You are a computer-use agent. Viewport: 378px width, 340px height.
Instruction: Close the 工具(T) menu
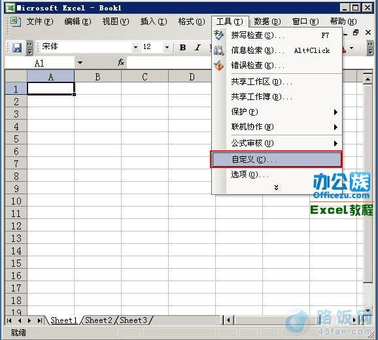(x=230, y=22)
